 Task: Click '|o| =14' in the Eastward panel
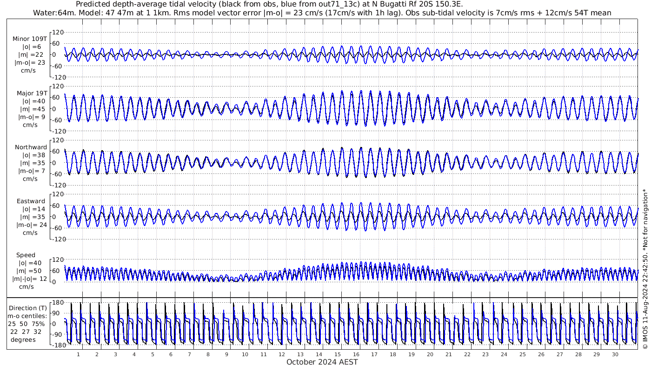click(x=33, y=210)
